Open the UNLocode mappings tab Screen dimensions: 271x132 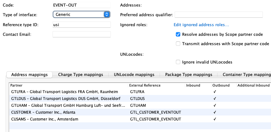(x=134, y=75)
